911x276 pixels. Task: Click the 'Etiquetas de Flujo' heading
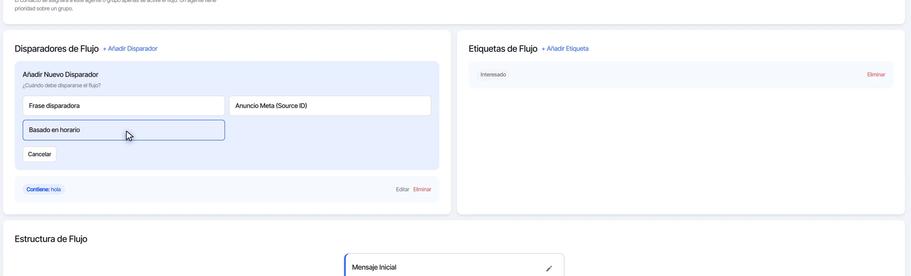pos(503,49)
